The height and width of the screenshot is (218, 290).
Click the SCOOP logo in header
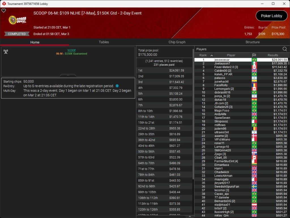tap(18, 20)
